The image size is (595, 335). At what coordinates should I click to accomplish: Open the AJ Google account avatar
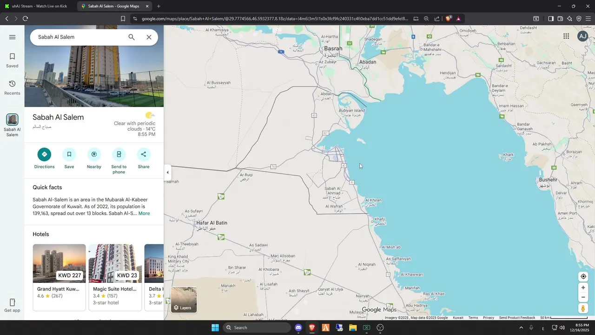pyautogui.click(x=583, y=36)
